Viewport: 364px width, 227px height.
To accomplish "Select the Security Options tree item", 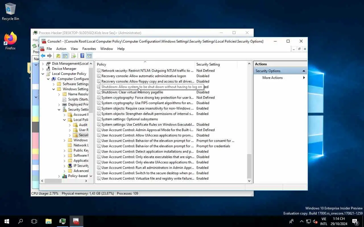I will pyautogui.click(x=83, y=135).
